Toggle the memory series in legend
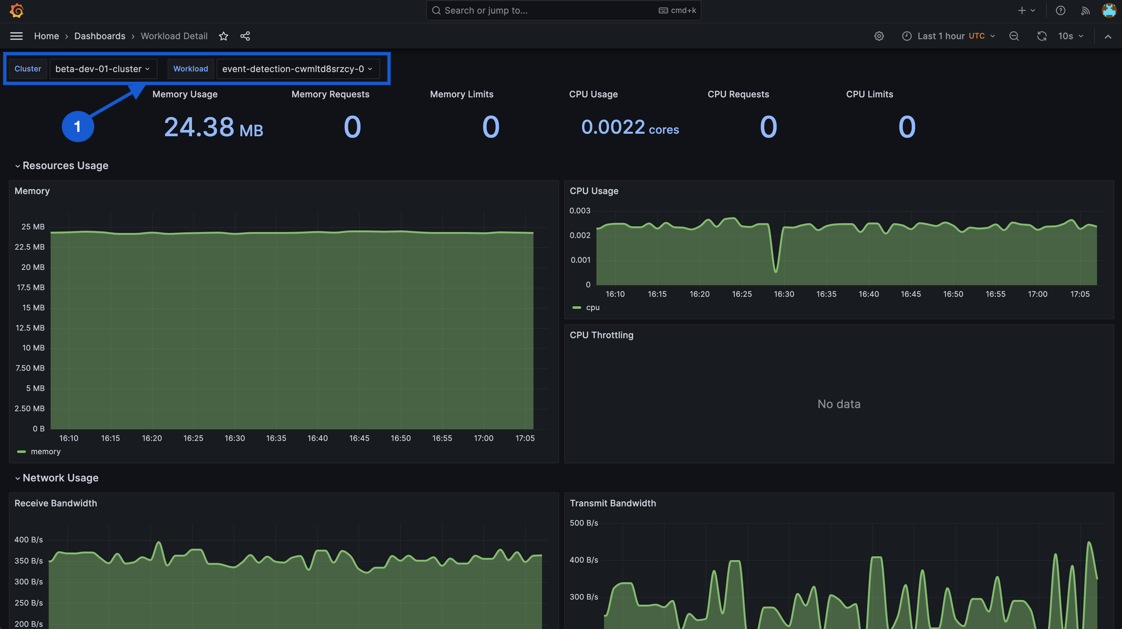Screen dimensions: 1122x629 click(45, 451)
